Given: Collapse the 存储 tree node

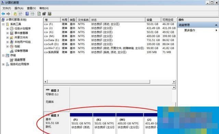Looking at the screenshot, I should click(x=3, y=56).
